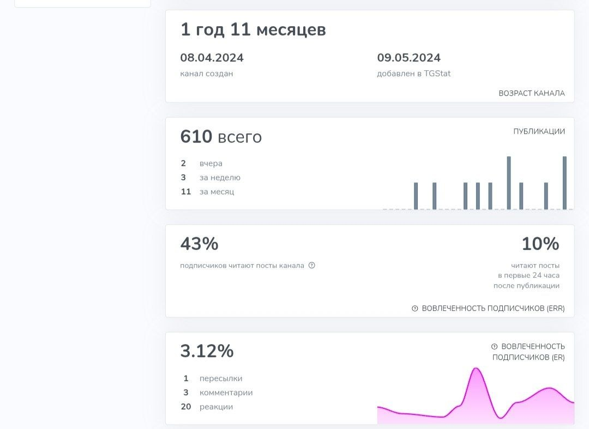Open the ERR help question-mark icon

[414, 308]
